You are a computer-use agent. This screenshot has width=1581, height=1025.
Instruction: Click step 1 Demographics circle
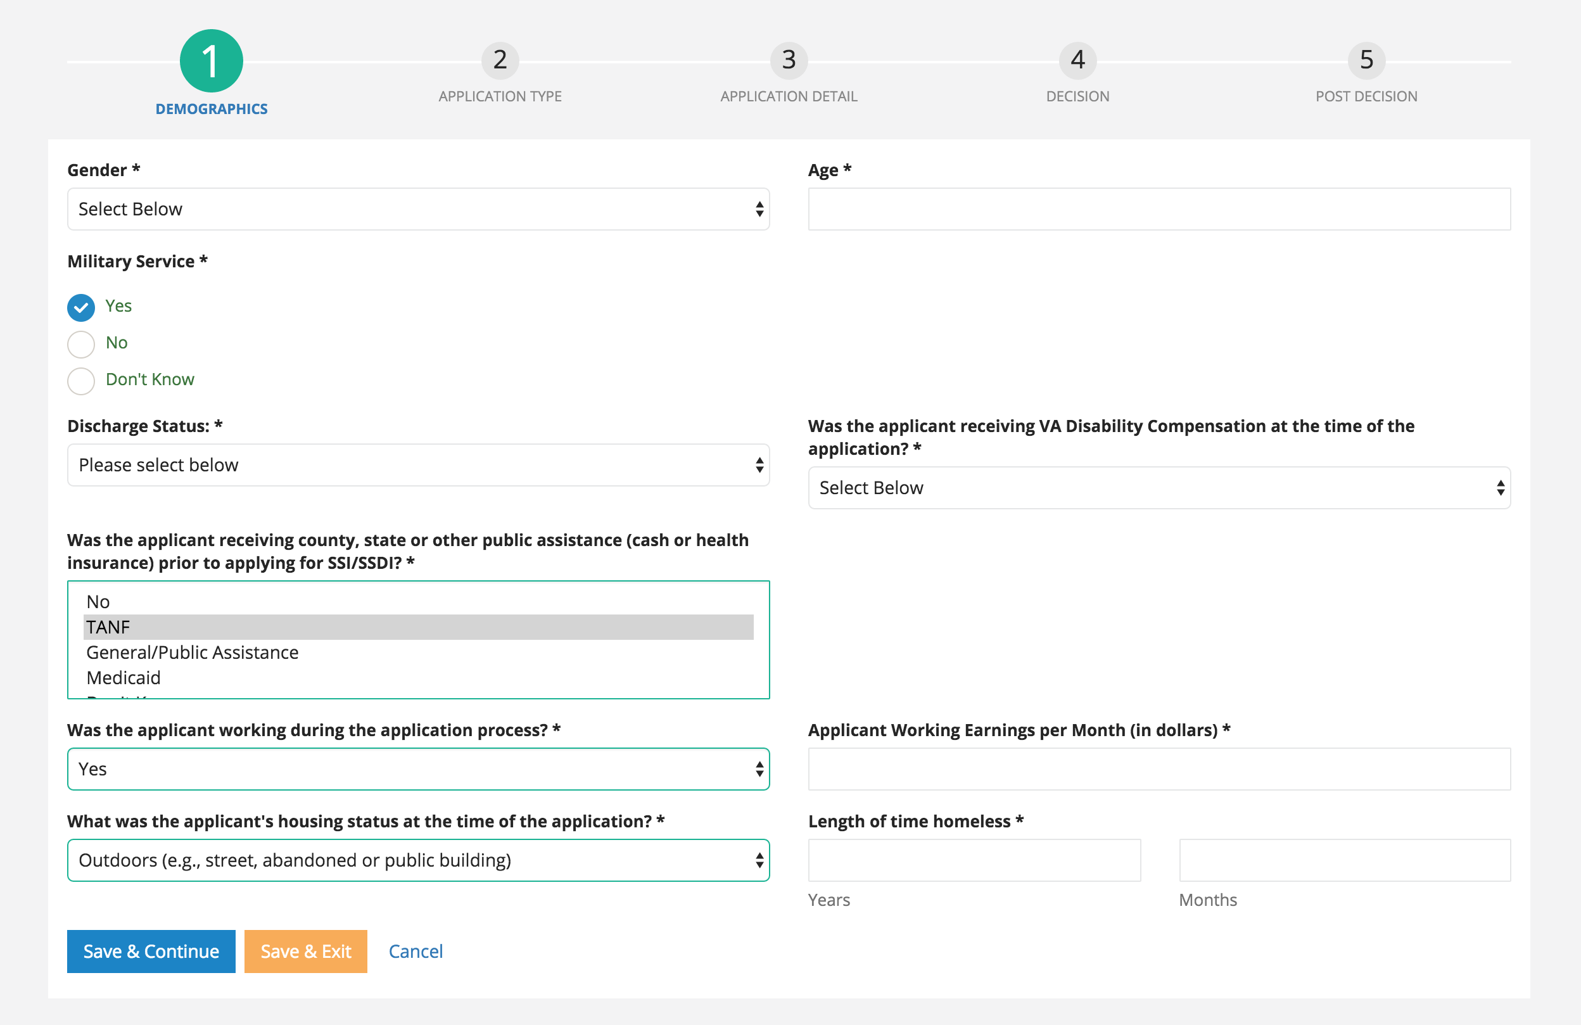[211, 61]
